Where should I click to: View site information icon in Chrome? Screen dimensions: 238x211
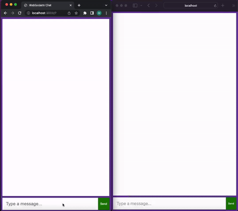tap(29, 13)
